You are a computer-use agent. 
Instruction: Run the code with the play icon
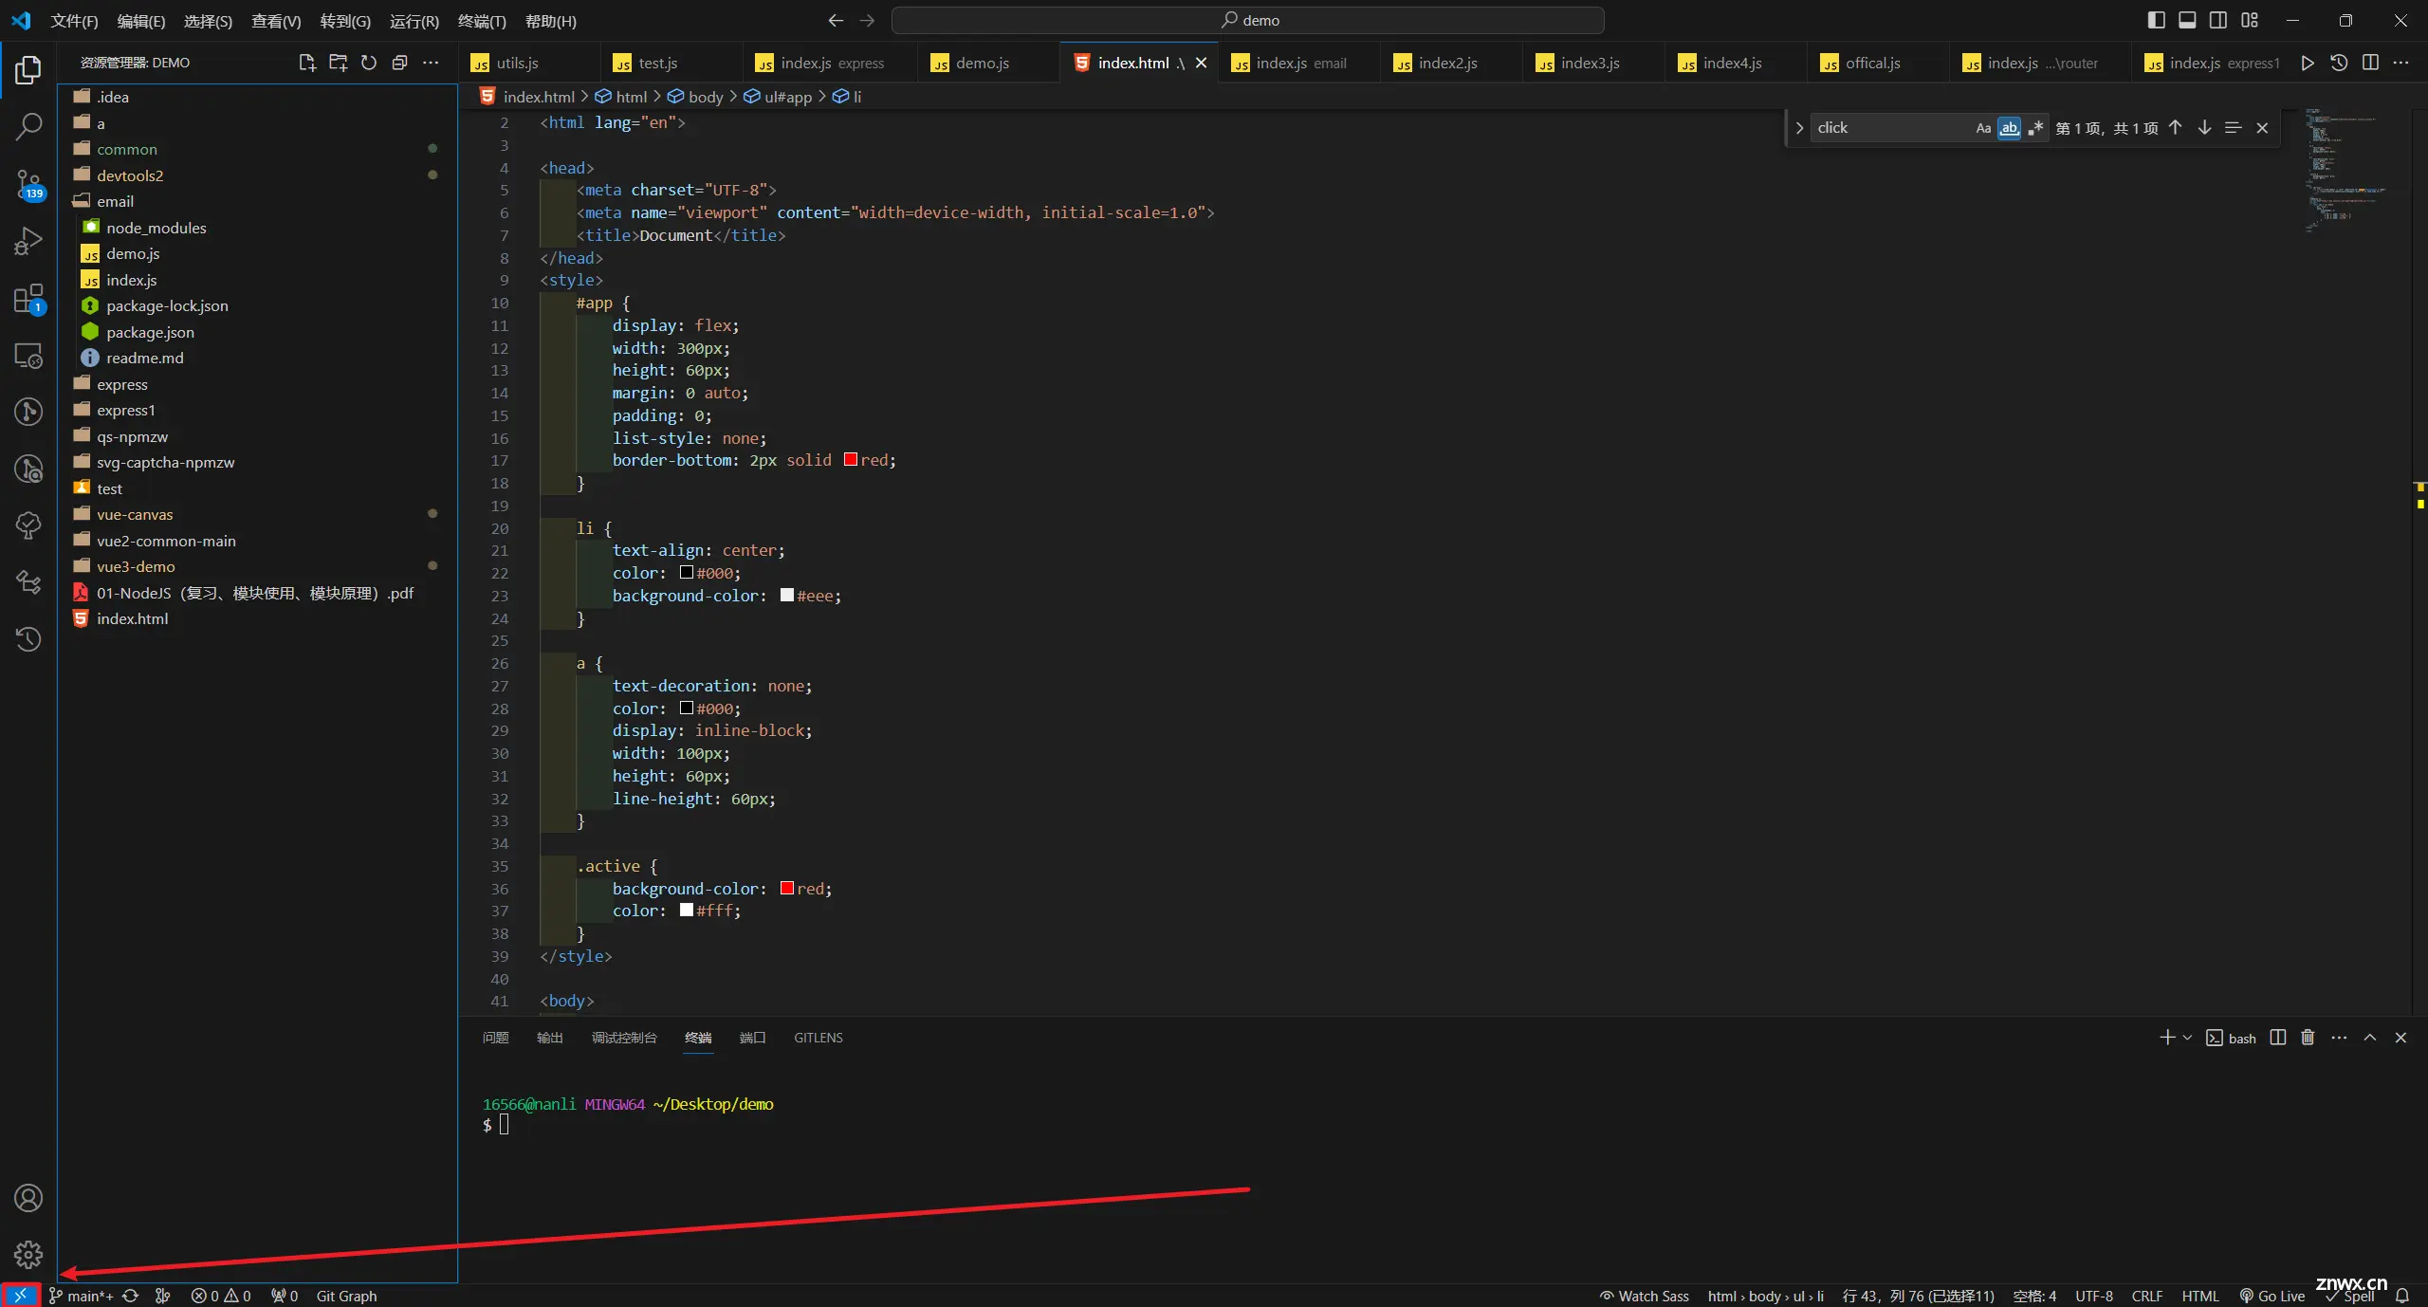[x=2308, y=63]
